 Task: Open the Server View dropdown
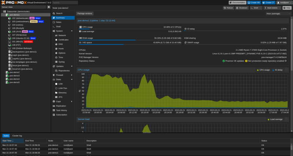pos(23,7)
